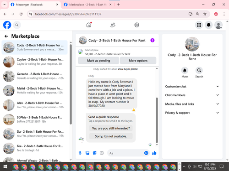Screen dimensions: 229x171
Task: Switch to the Messenger | Facebook tab
Action: point(34,5)
